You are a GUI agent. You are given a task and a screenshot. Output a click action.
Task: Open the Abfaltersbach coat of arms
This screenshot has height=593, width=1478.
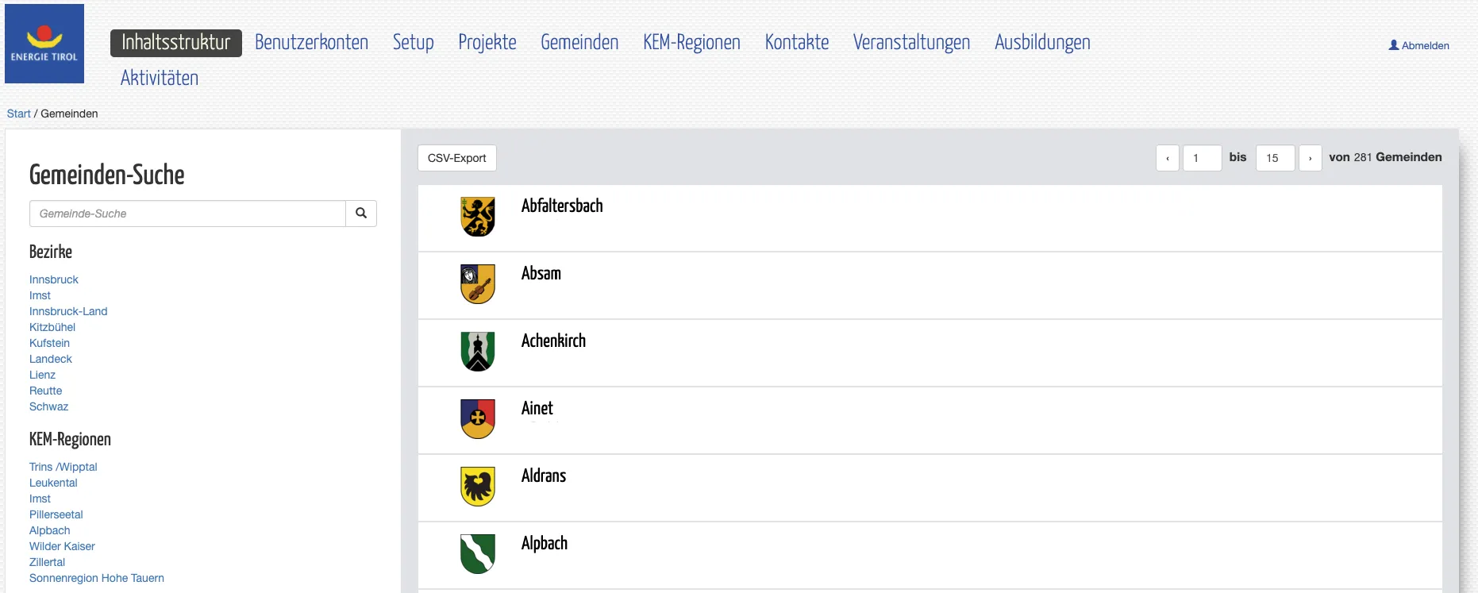click(478, 217)
